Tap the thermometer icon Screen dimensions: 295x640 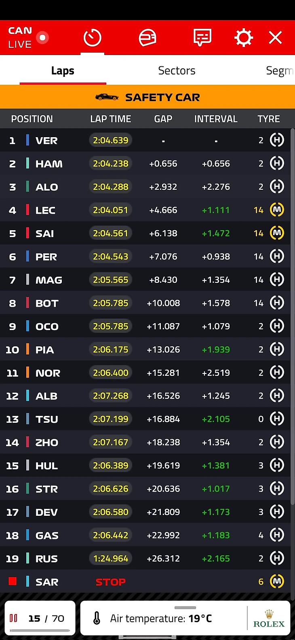pos(97,618)
